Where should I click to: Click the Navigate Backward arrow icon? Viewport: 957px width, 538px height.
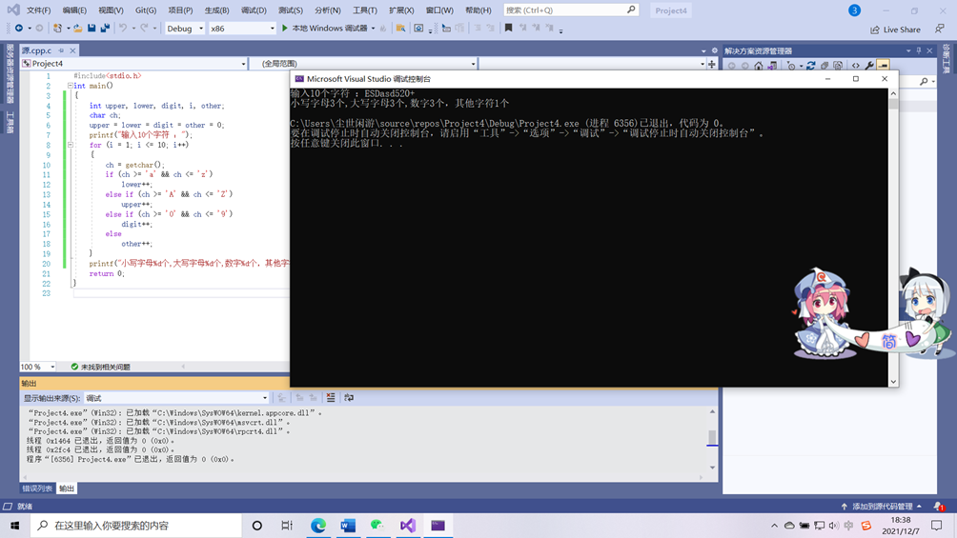[19, 28]
